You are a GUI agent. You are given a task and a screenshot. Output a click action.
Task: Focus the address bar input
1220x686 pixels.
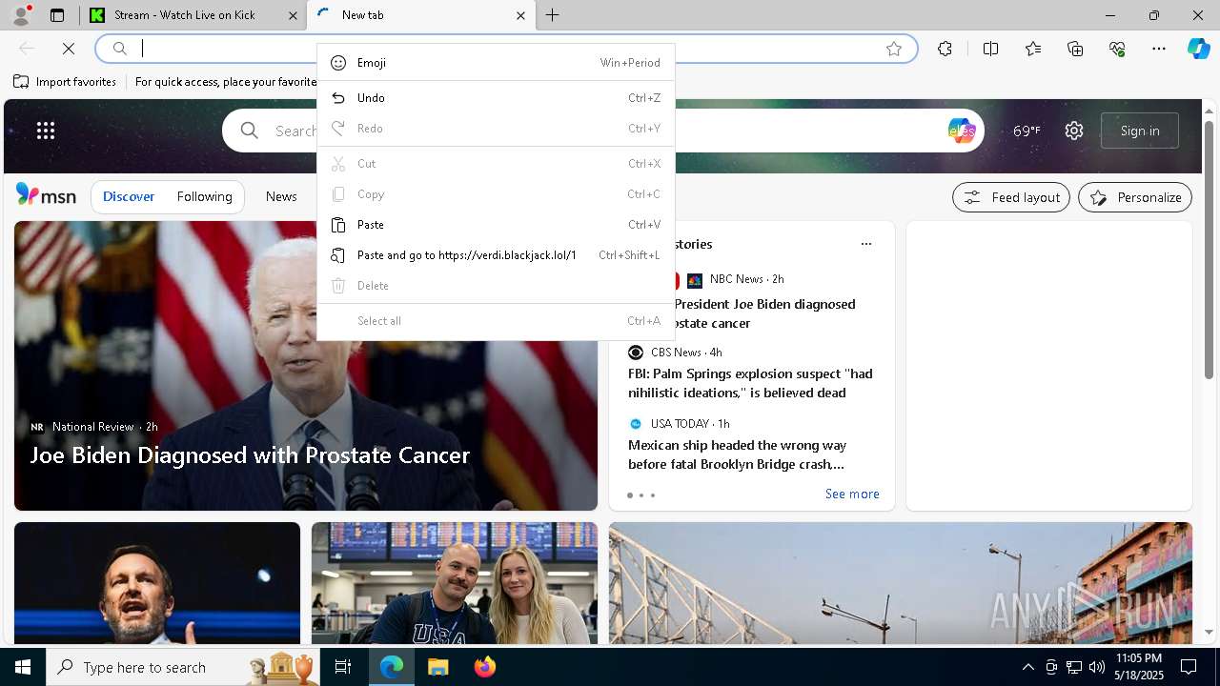click(505, 49)
